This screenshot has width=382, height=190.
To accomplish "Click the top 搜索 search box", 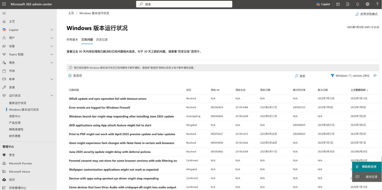I will [x=184, y=4].
